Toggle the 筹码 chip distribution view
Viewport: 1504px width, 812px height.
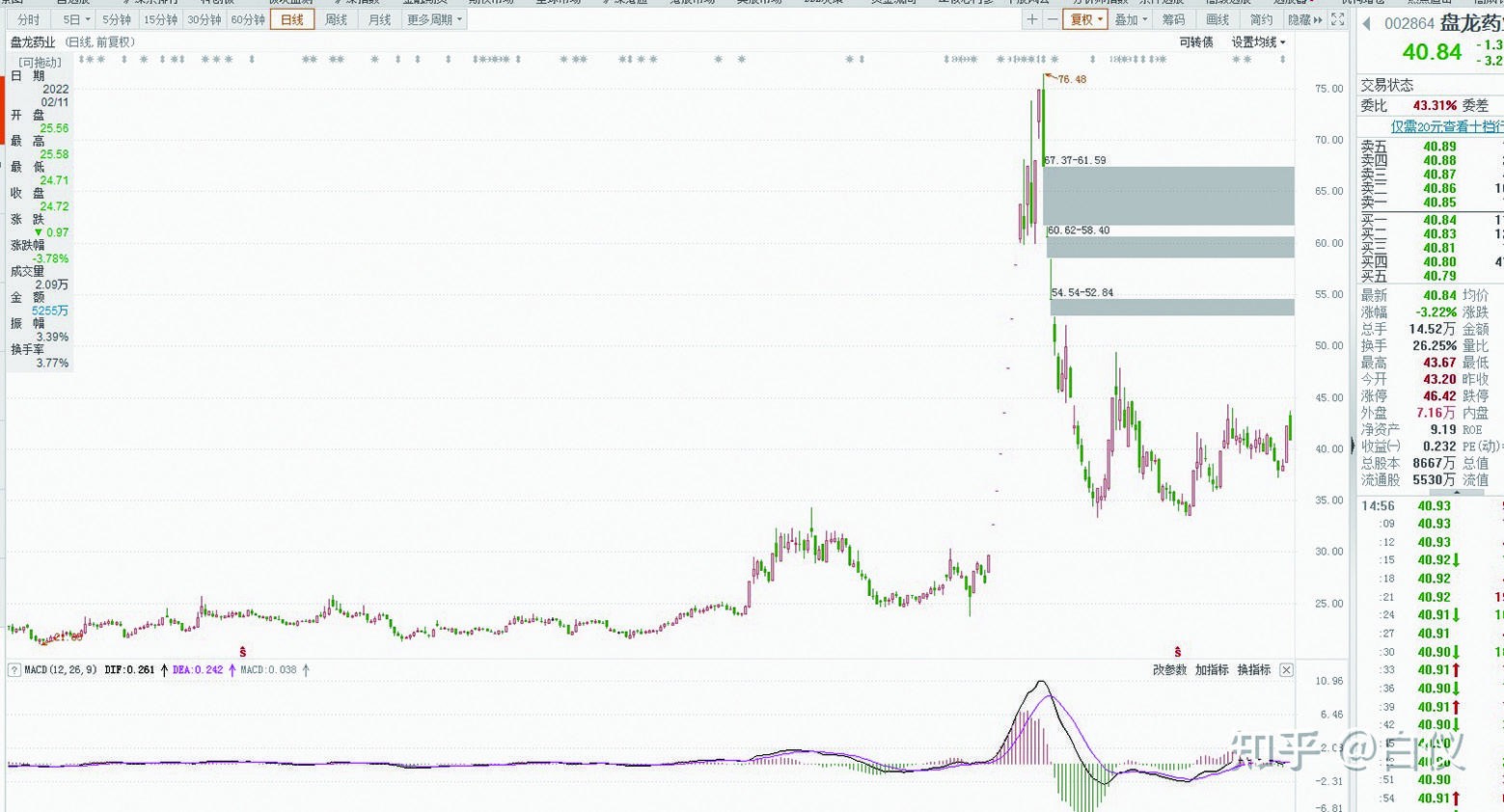coord(1173,19)
